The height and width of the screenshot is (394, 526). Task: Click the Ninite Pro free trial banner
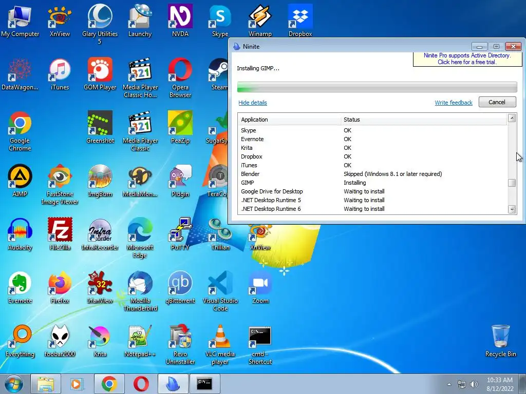[467, 58]
